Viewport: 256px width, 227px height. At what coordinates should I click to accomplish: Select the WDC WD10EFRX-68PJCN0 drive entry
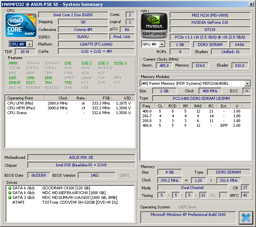coord(70,193)
